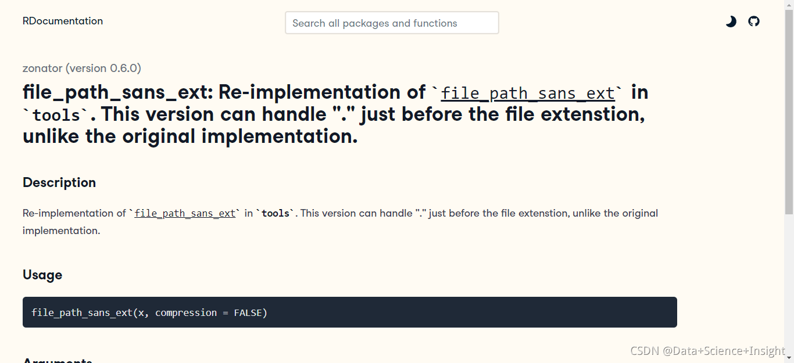The image size is (794, 363).
Task: Toggle dark mode with the moon icon
Action: click(x=731, y=21)
